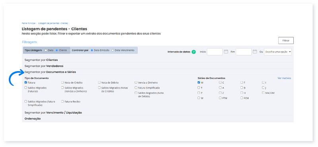The image size is (318, 147).
Task: Open the Fim date calendar icon
Action: coord(255,52)
